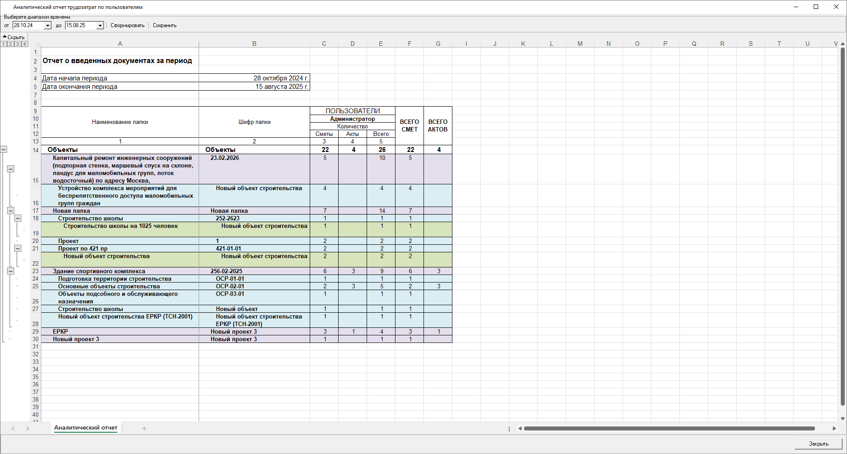Click outline level 1 button
This screenshot has height=454, width=847.
point(4,44)
